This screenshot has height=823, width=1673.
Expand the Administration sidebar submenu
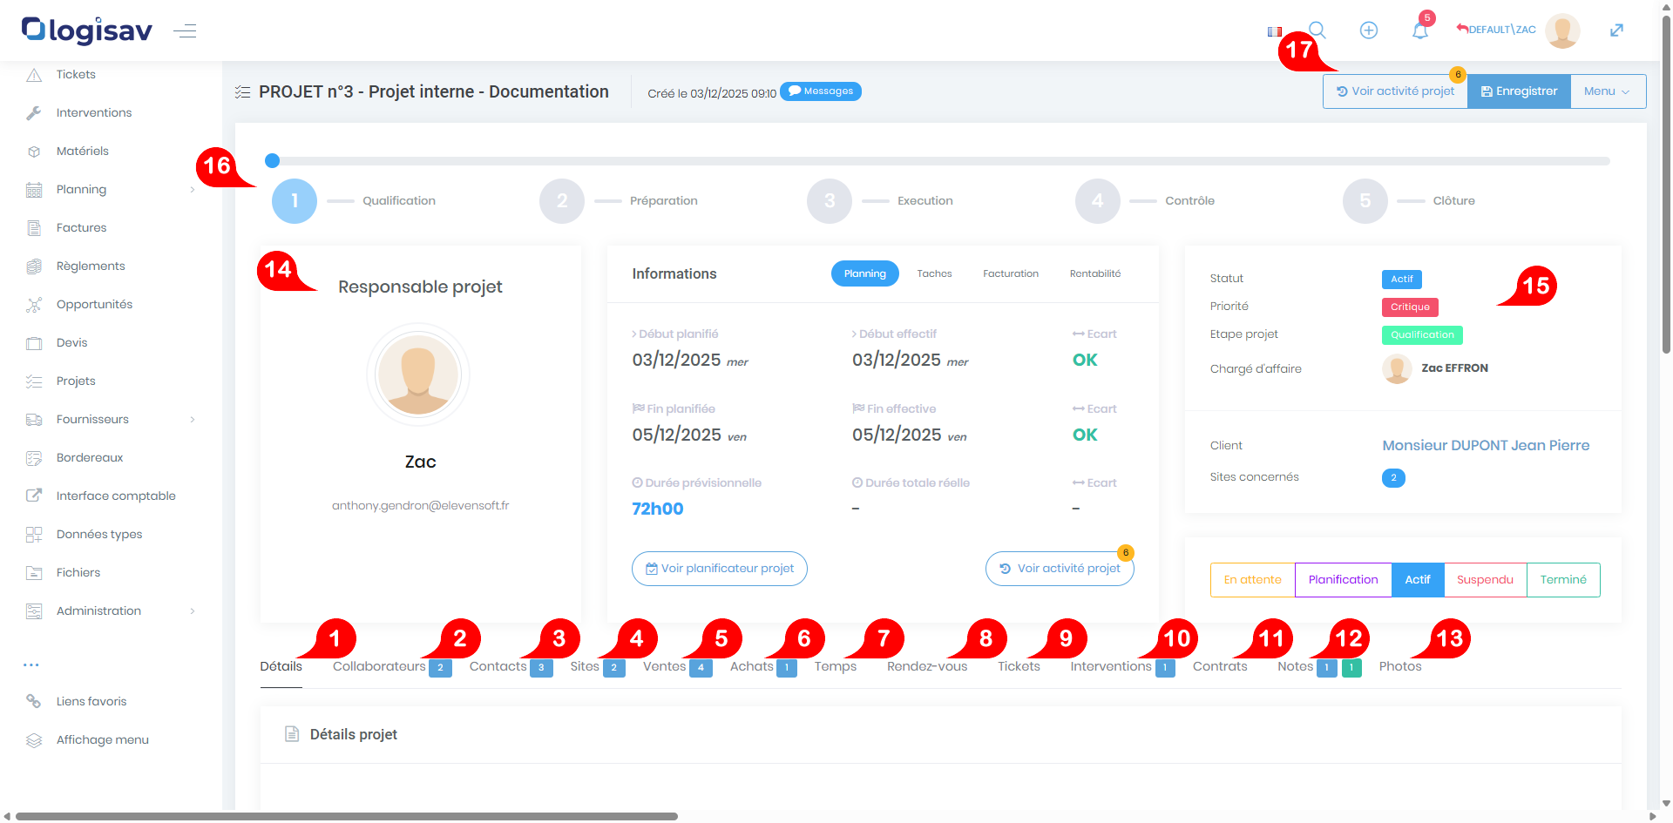click(192, 611)
